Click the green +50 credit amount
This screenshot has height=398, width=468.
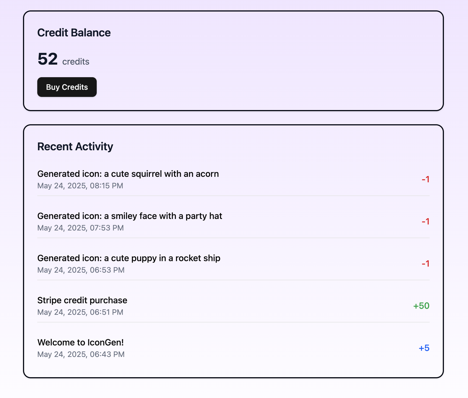[x=421, y=306]
